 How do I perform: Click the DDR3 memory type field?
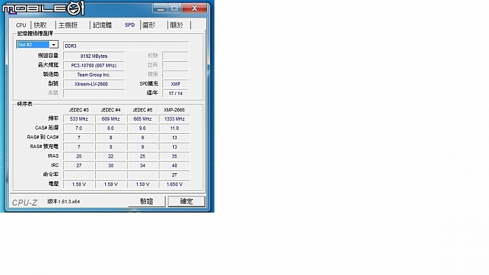(x=126, y=46)
